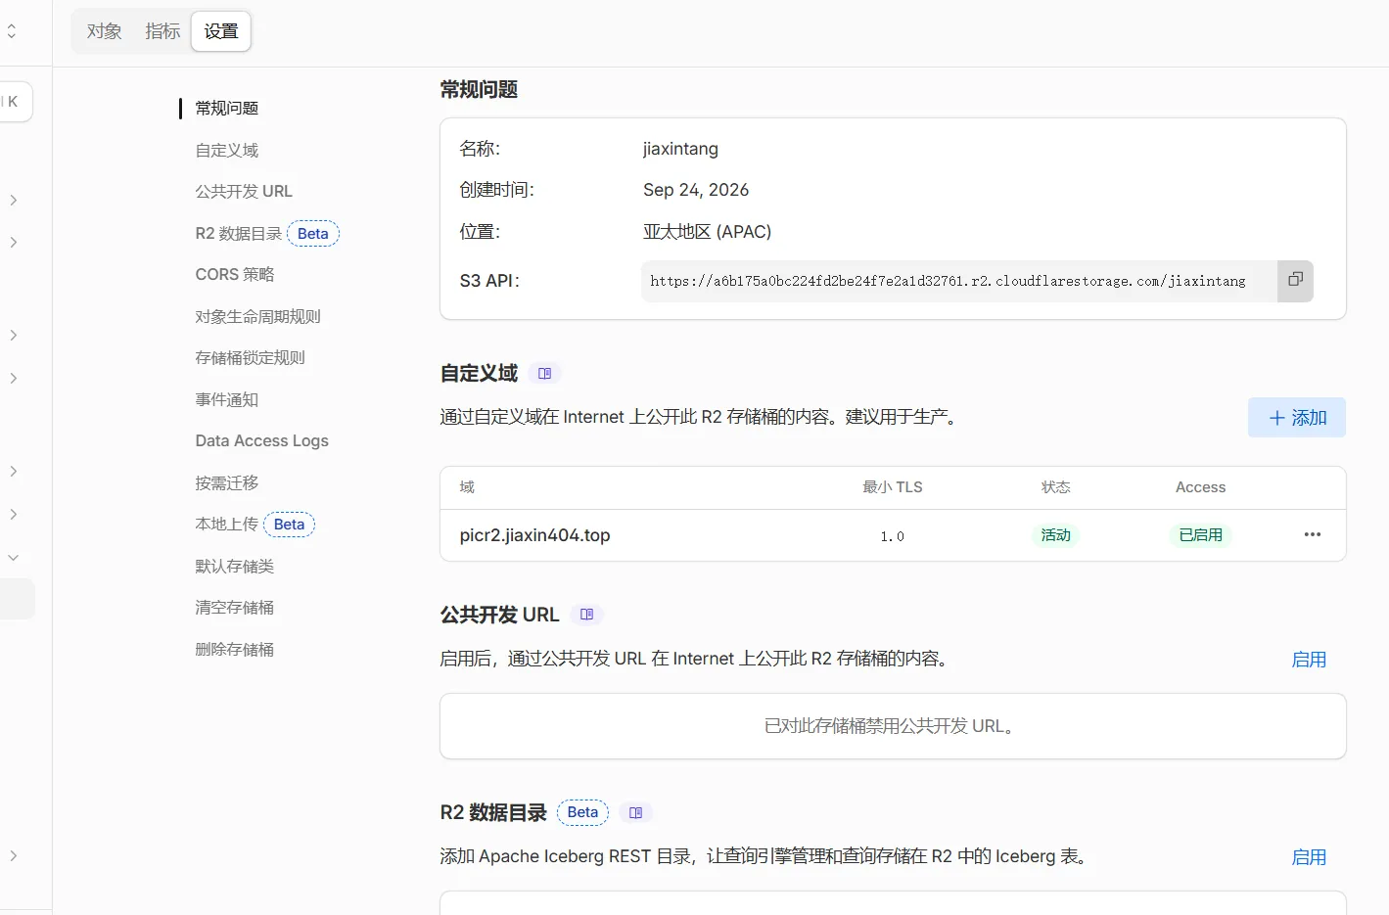Click the Beta badge beside R2 数据目录 heading
1389x915 pixels.
click(x=582, y=812)
